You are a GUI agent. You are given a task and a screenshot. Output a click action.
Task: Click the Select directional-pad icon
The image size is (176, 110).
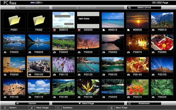coord(5,108)
